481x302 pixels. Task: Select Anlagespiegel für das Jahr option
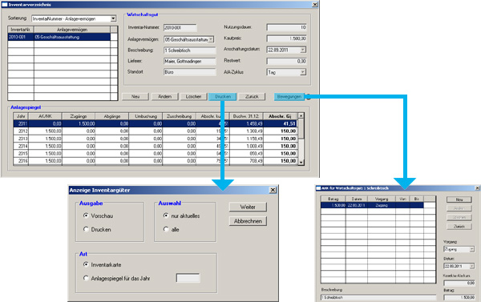86,278
